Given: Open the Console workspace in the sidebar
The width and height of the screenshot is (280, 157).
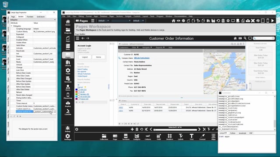Looking at the screenshot, I should click(x=68, y=112).
